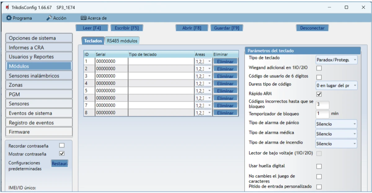Click Serial field of keypad row 3

coord(111,76)
